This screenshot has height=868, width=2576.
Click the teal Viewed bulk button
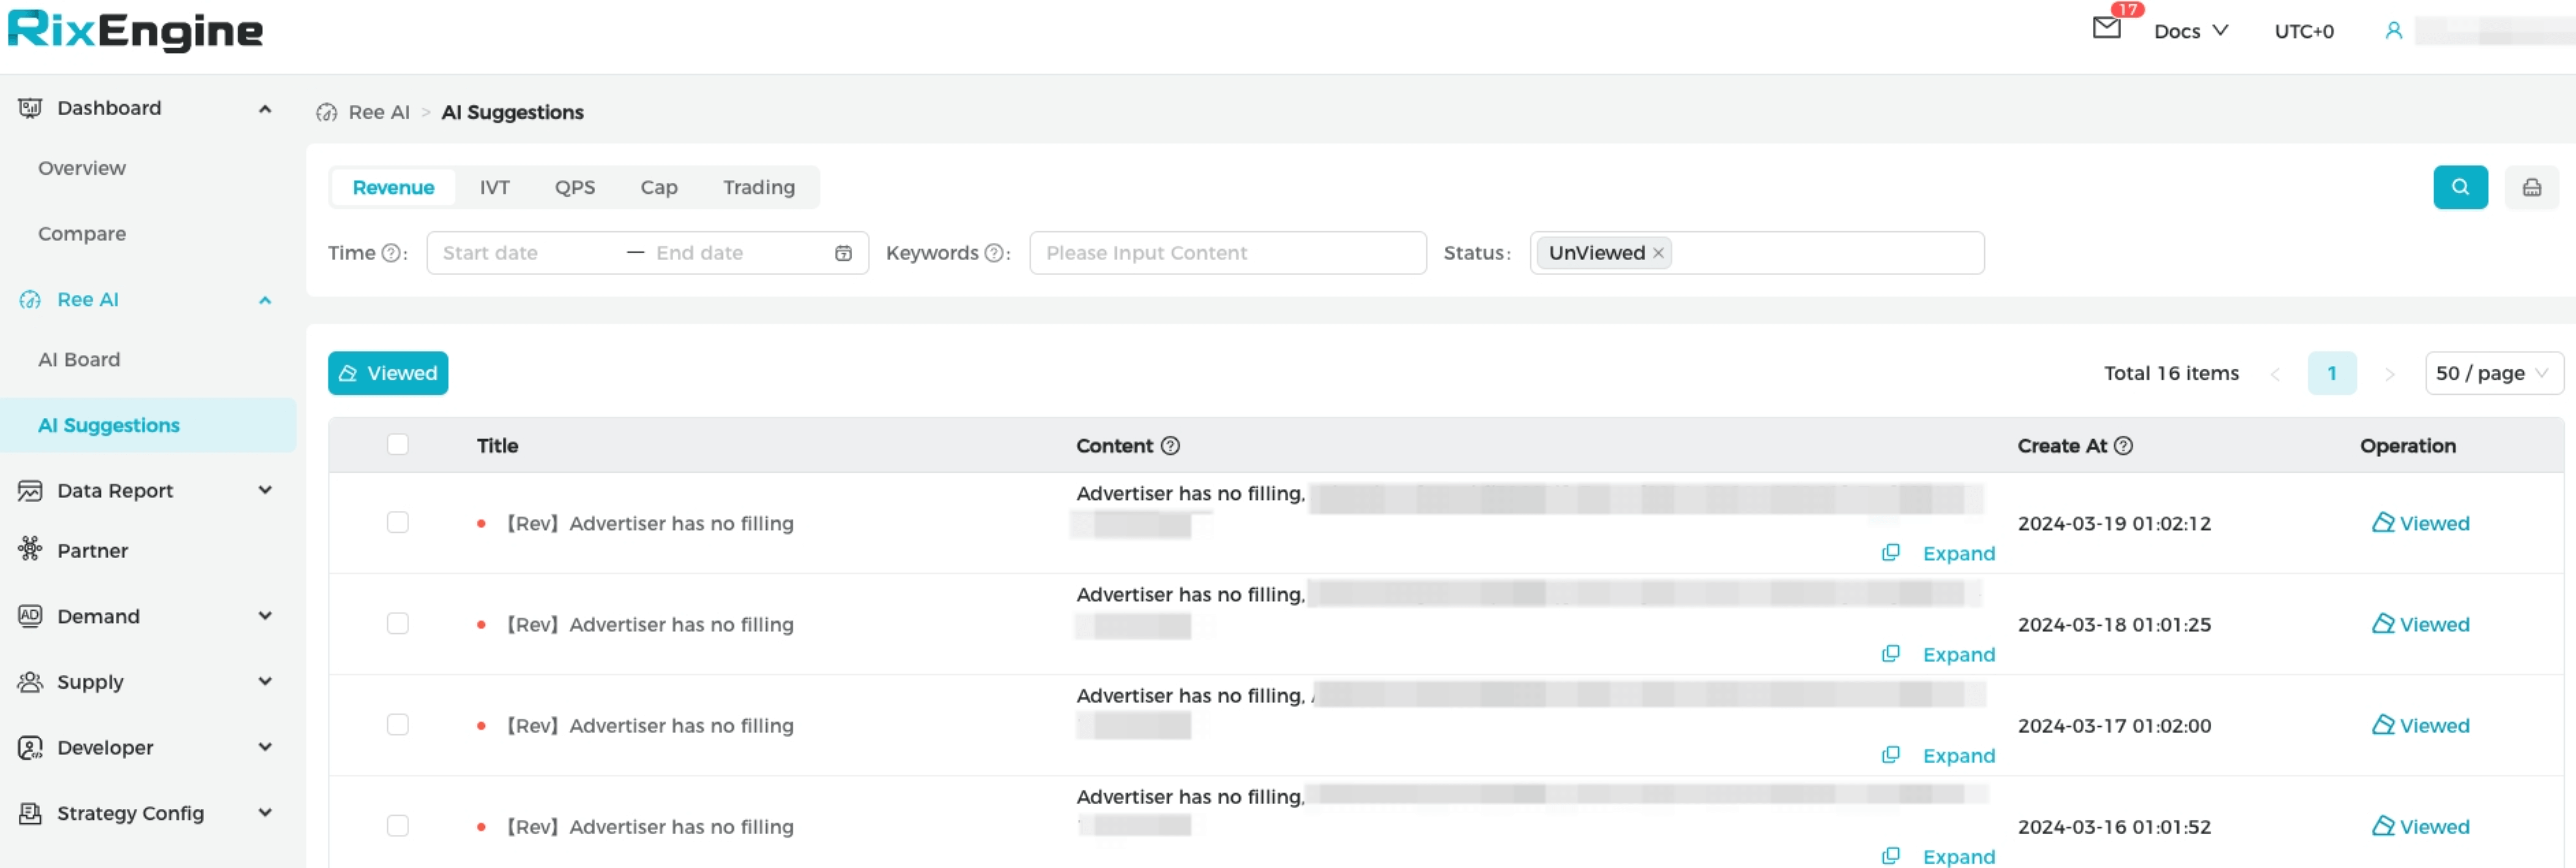click(x=388, y=373)
